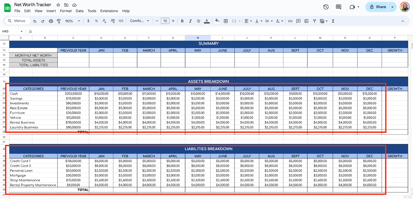The width and height of the screenshot is (413, 199).
Task: Create a filter with funnel icon
Action: coord(314,21)
